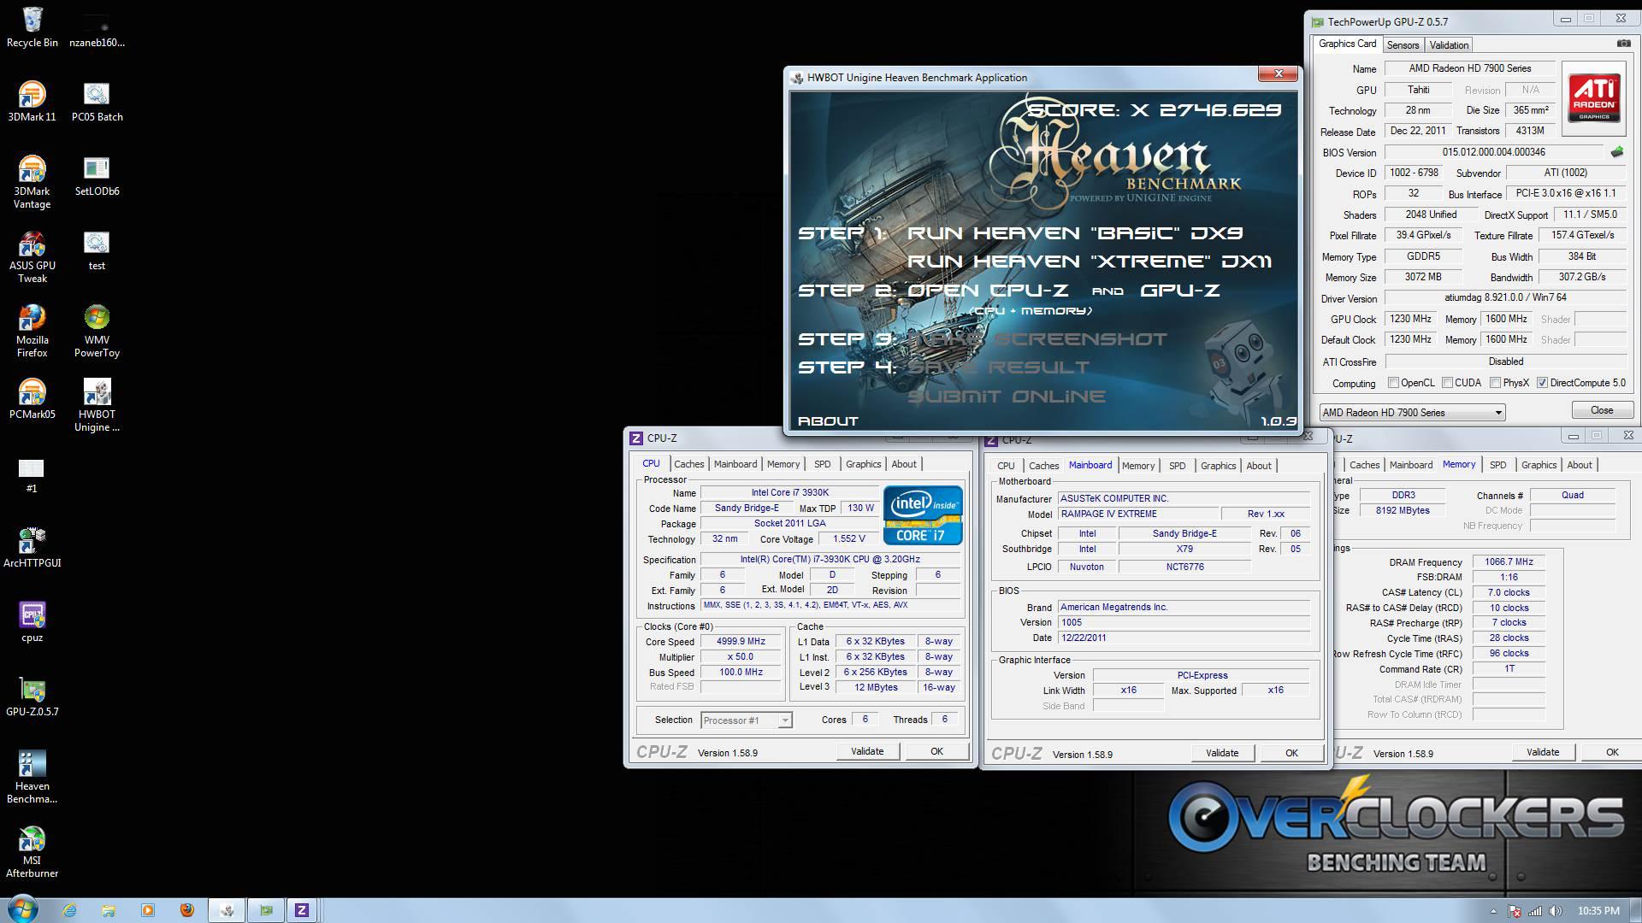This screenshot has width=1642, height=923.
Task: Click the system tray volume icon
Action: 1556,911
